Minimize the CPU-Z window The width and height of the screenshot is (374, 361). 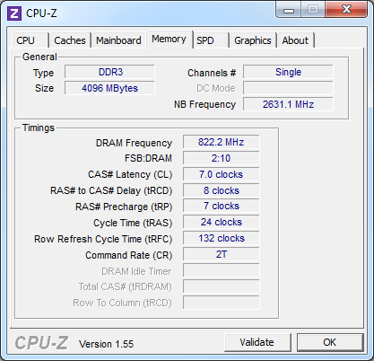[x=288, y=11]
